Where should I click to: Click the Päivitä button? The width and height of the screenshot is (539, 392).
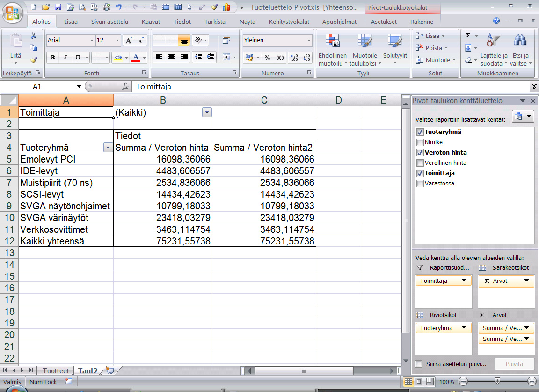(x=514, y=364)
